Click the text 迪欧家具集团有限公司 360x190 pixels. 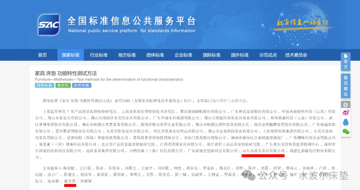coord(105,151)
